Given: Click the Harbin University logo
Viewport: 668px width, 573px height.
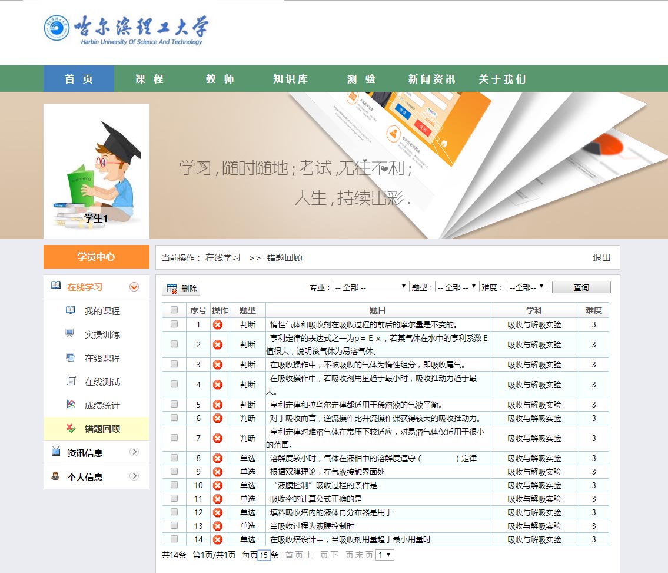Looking at the screenshot, I should coord(126,29).
